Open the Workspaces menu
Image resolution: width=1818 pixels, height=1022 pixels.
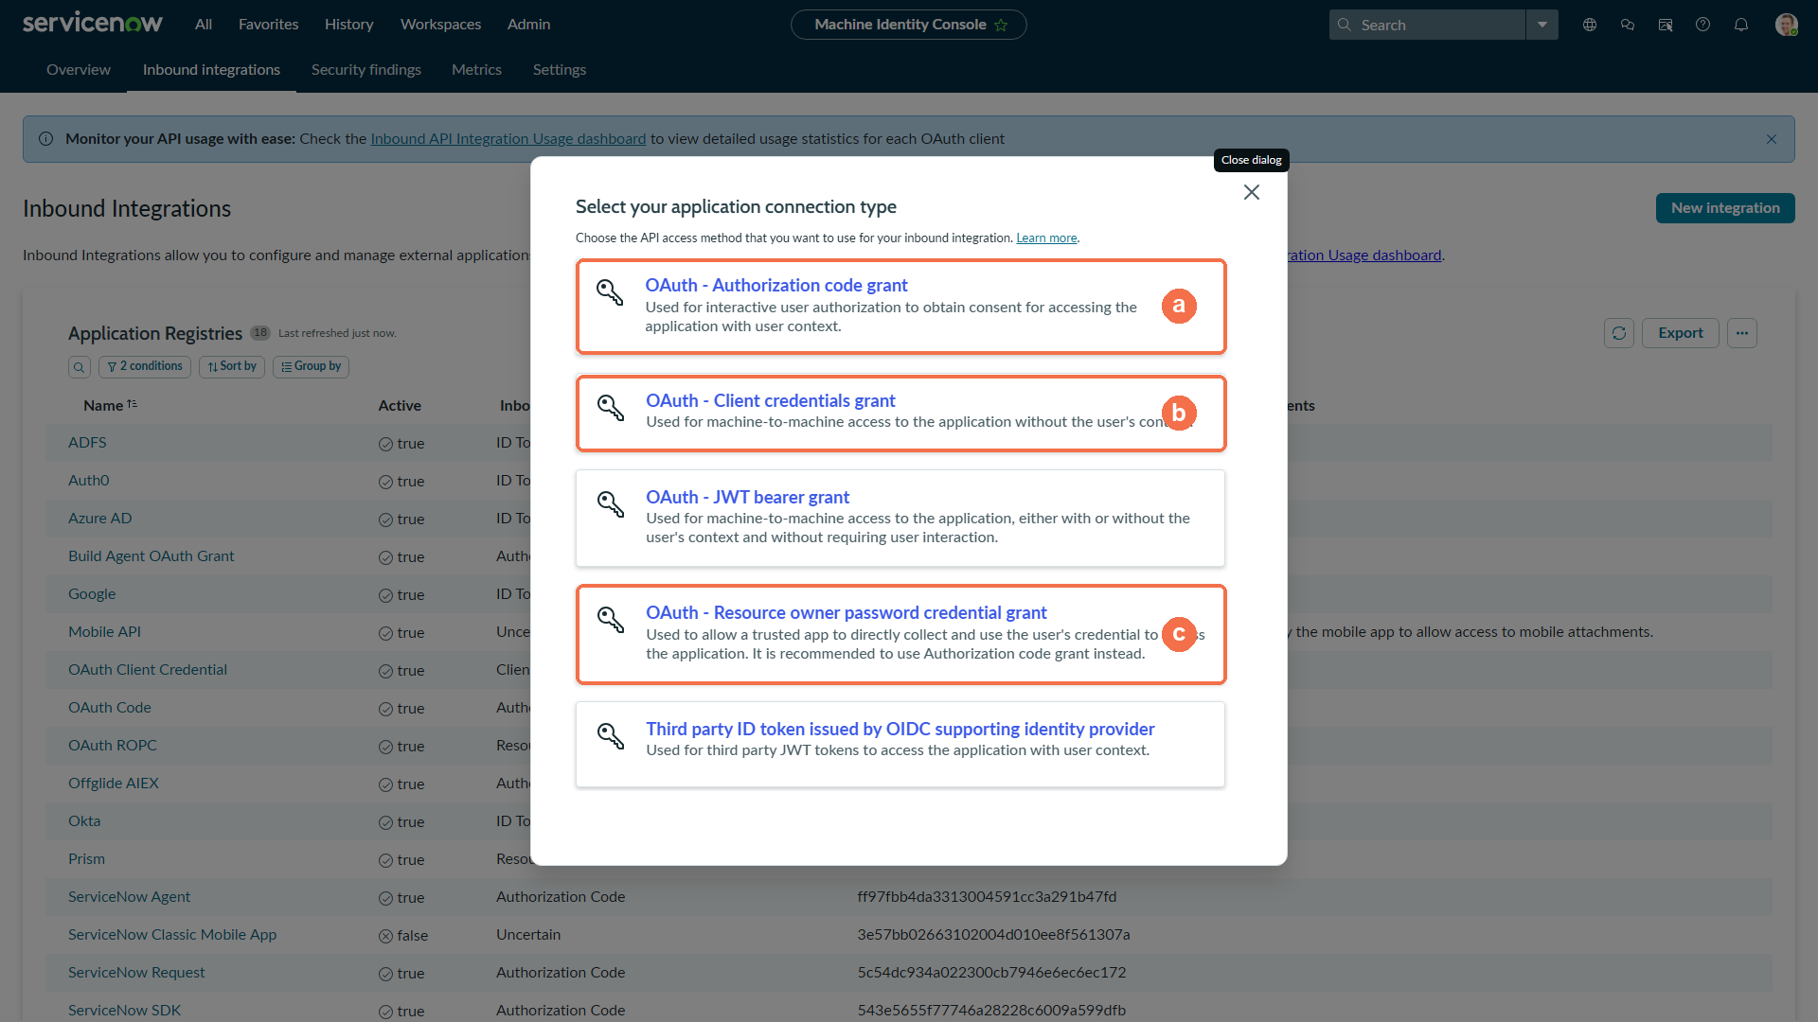click(441, 25)
